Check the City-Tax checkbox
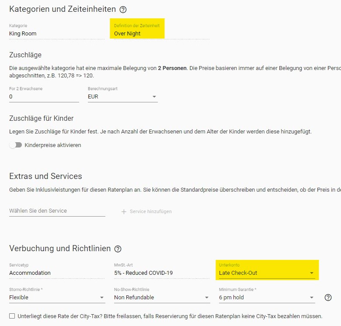The width and height of the screenshot is (341, 326). (12, 316)
